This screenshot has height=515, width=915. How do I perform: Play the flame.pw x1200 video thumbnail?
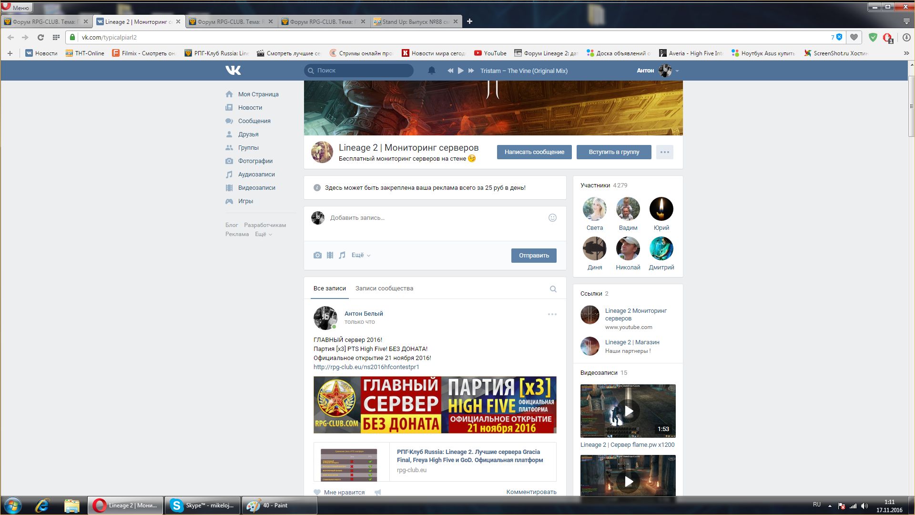628,411
